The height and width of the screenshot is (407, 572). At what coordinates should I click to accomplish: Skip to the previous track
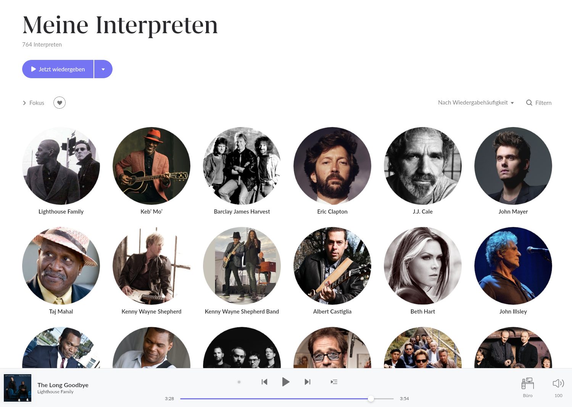coord(264,382)
